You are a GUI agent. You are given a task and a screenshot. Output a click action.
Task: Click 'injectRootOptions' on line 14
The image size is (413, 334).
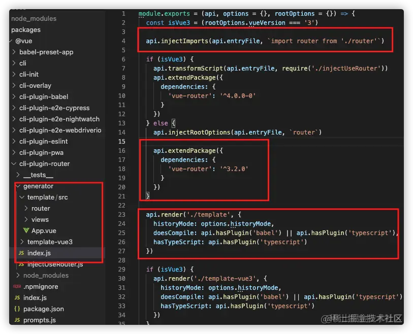coord(200,132)
